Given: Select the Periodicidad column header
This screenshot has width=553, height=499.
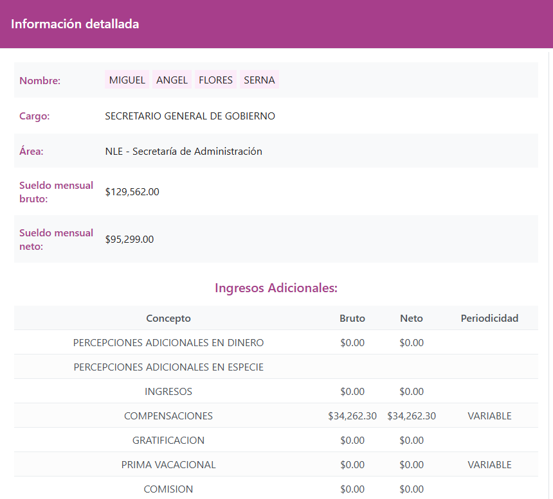Looking at the screenshot, I should pos(489,319).
